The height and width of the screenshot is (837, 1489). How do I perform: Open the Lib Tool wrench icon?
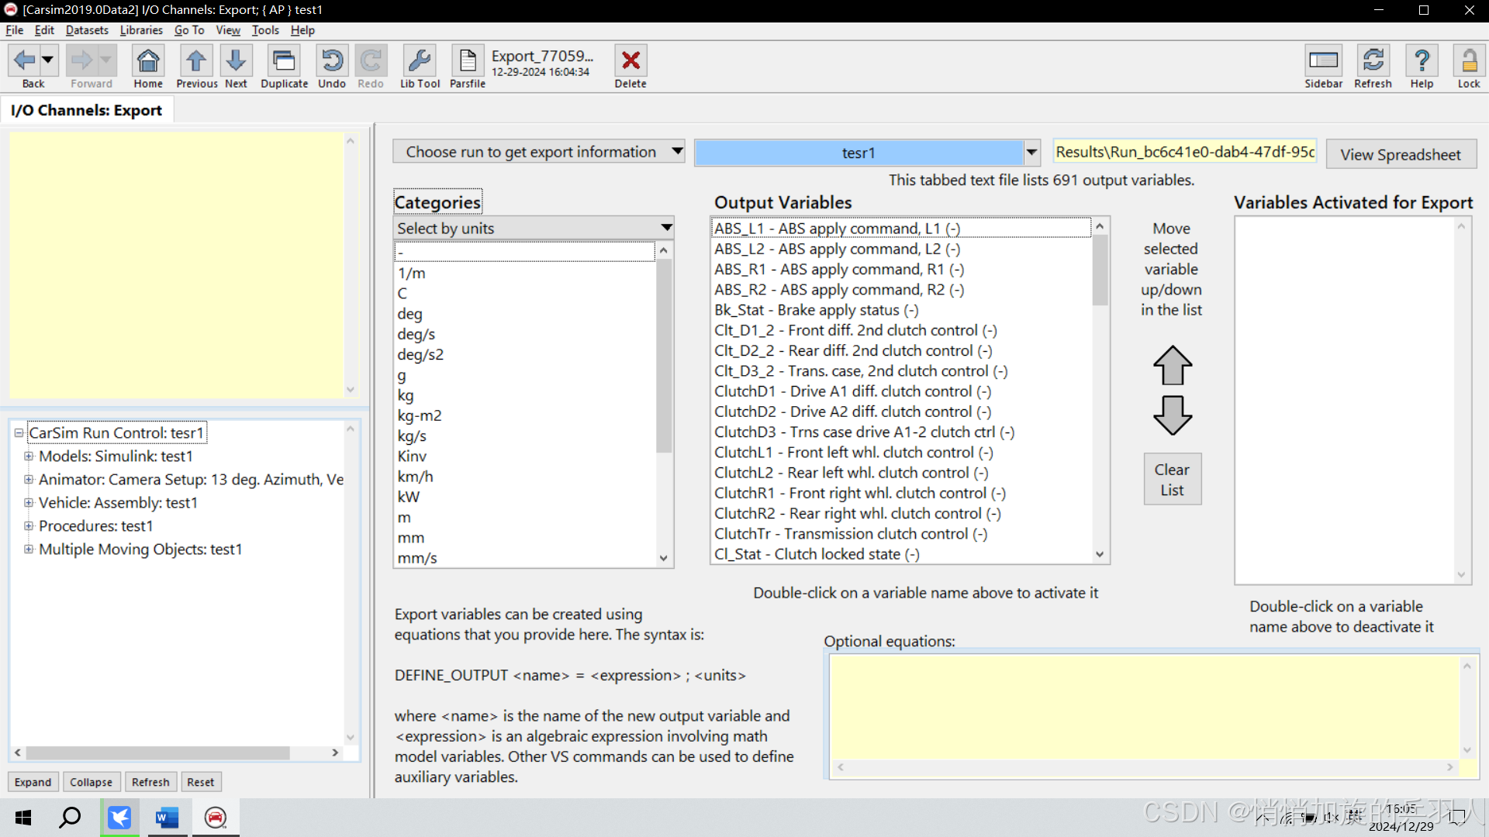click(x=420, y=67)
